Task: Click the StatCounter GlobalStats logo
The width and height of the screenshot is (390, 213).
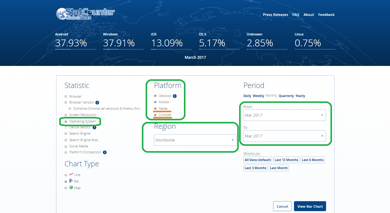Action: coord(85,14)
